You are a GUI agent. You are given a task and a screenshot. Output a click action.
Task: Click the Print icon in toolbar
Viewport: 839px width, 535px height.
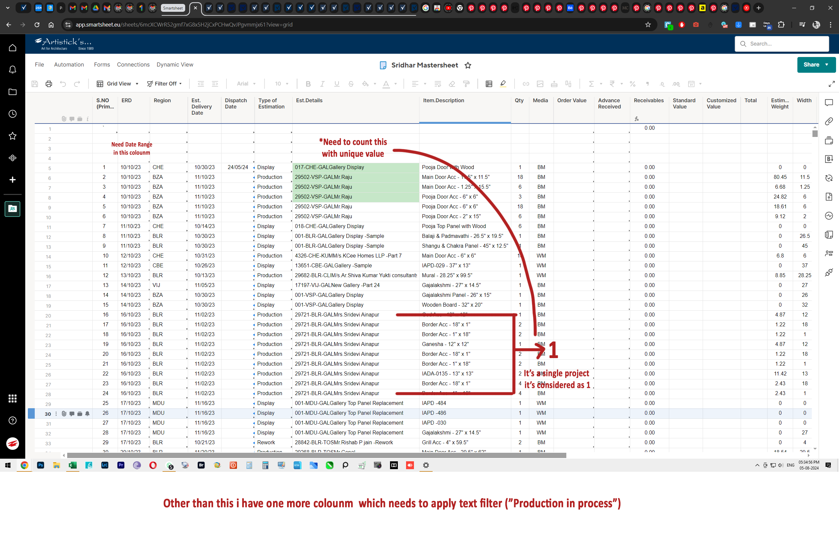pyautogui.click(x=49, y=84)
